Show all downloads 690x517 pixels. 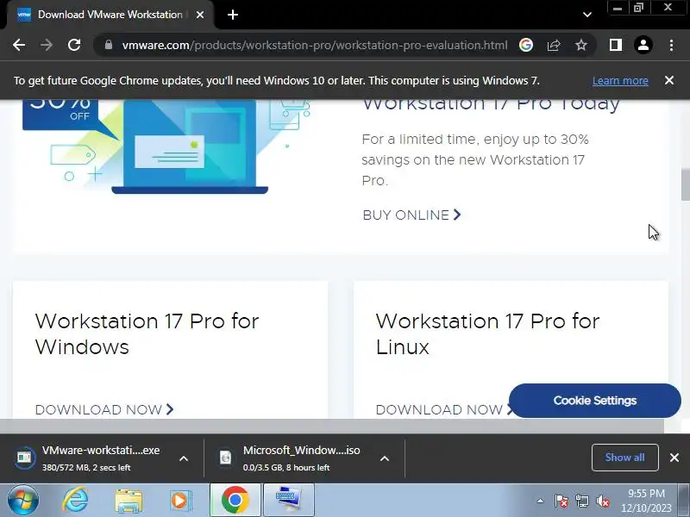[624, 458]
